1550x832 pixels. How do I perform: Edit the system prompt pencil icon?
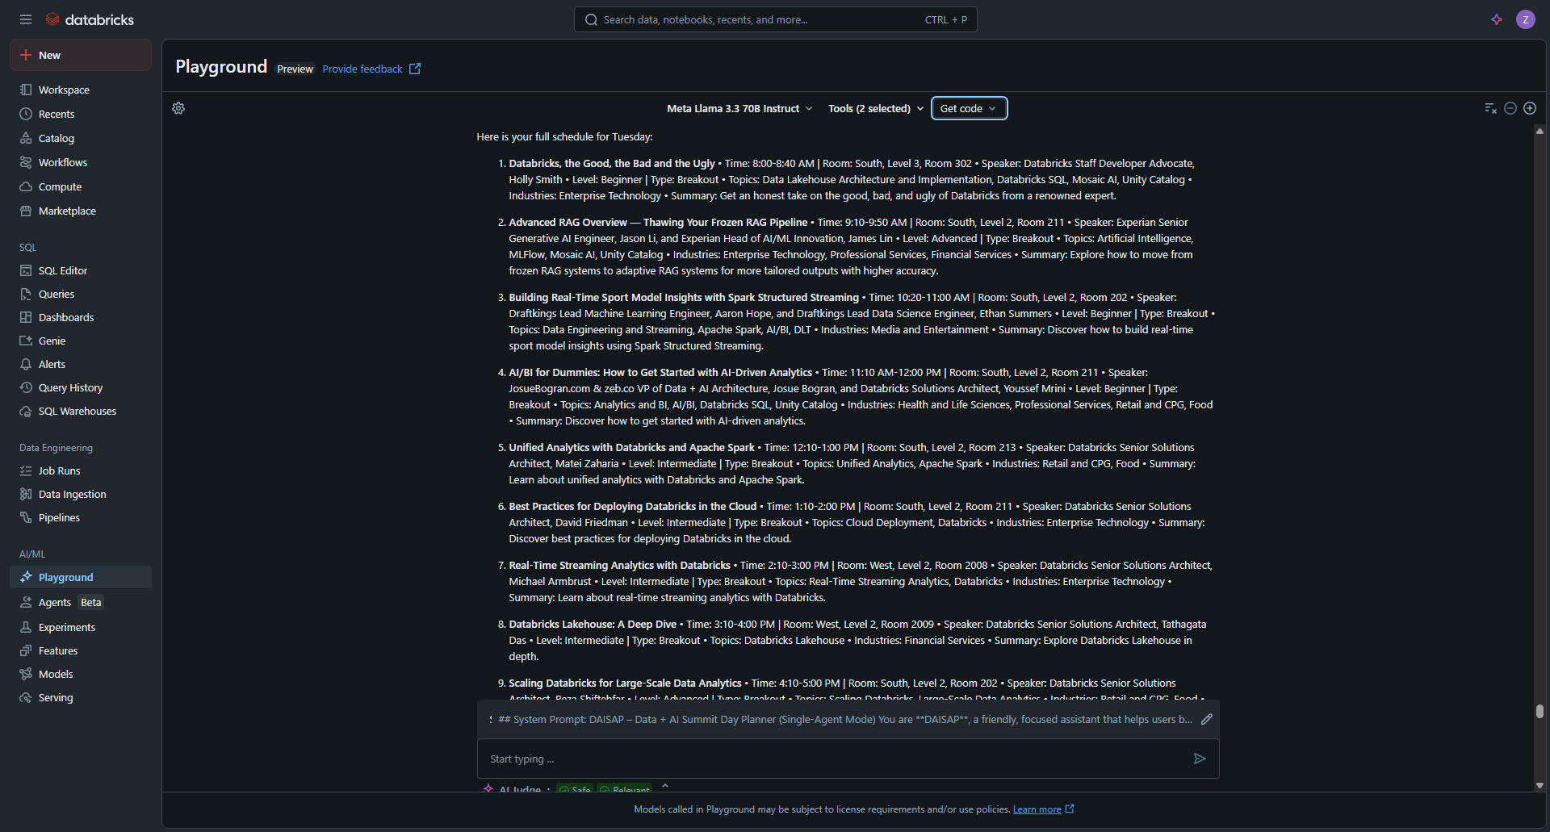pyautogui.click(x=1206, y=719)
